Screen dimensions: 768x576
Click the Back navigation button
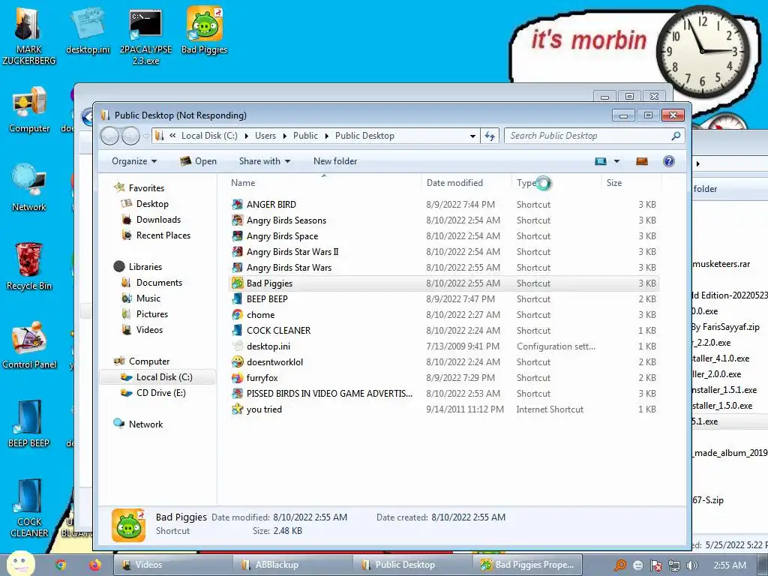tap(109, 136)
